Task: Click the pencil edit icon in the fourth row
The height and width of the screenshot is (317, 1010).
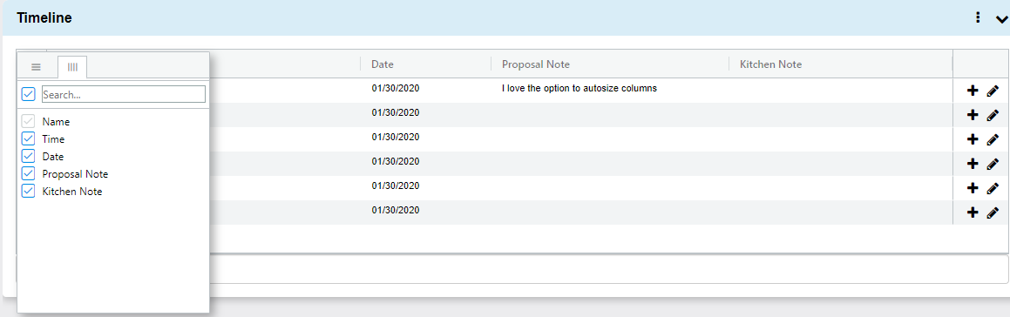Action: (993, 164)
